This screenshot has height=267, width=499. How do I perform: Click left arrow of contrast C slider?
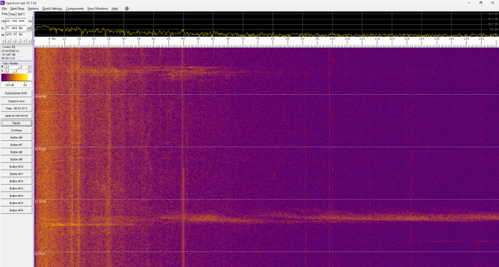[x=6, y=70]
